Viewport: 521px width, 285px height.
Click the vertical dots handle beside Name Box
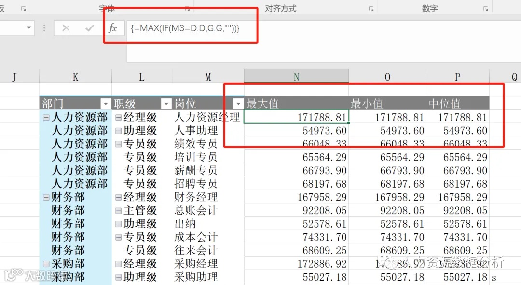click(x=44, y=28)
